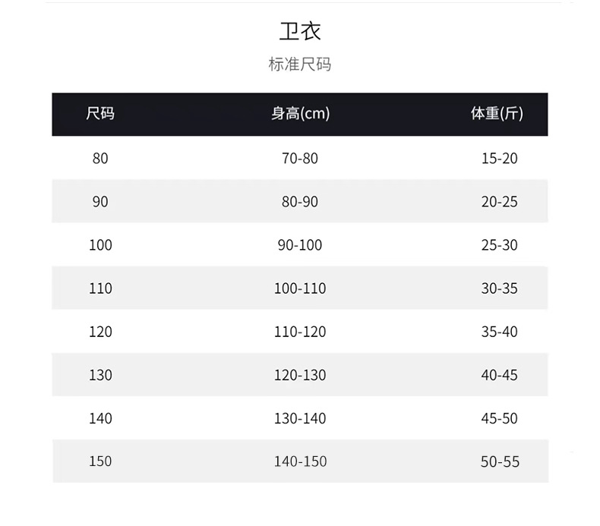Click the 45-50 weight cell

[x=499, y=418]
